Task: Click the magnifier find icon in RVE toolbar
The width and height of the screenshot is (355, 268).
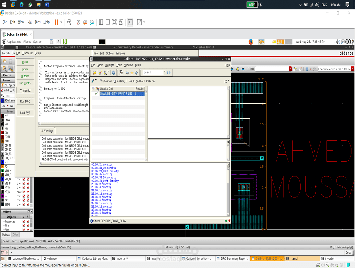Action: click(x=105, y=73)
